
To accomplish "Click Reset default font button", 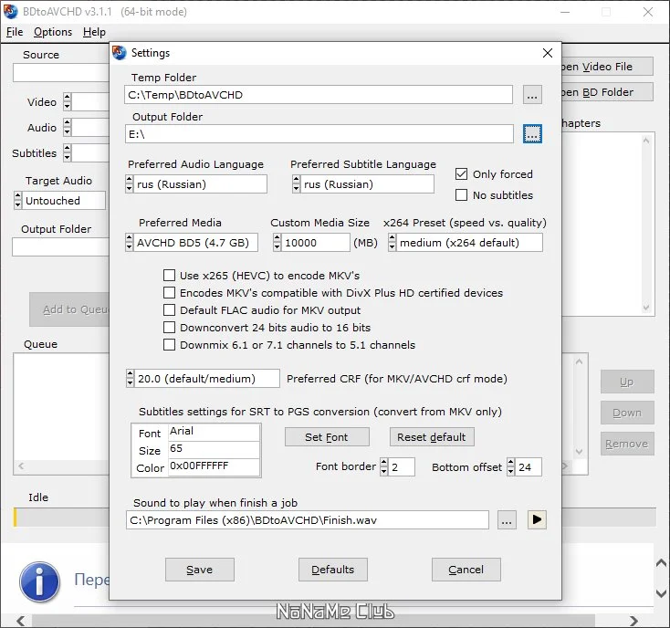I will 432,437.
